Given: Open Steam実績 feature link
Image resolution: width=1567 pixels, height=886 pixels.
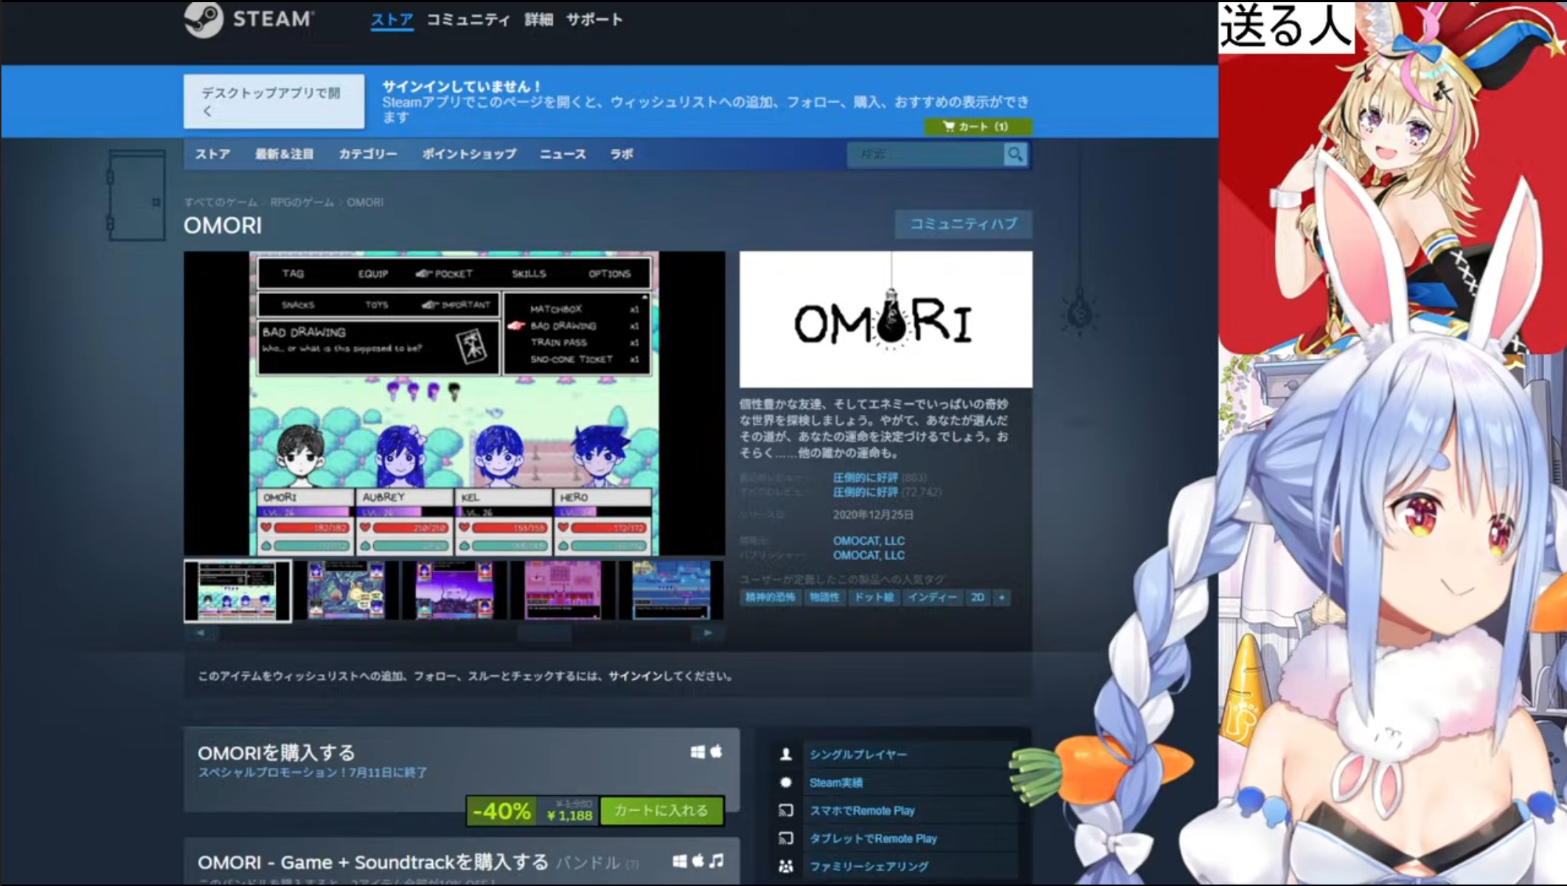Looking at the screenshot, I should (835, 782).
